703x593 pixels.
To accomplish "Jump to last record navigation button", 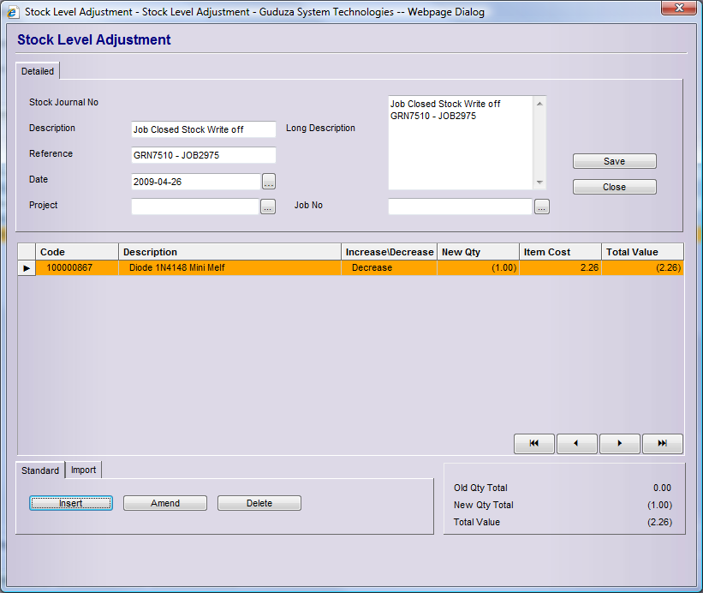I will 663,444.
